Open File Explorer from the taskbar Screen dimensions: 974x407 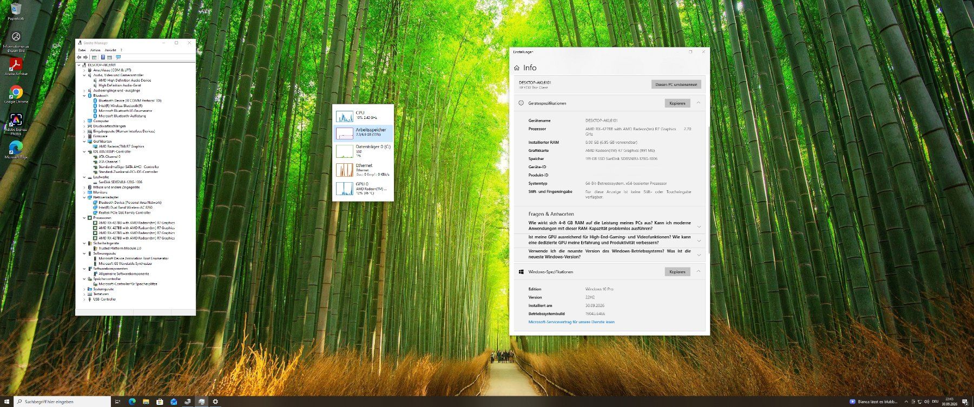[146, 402]
